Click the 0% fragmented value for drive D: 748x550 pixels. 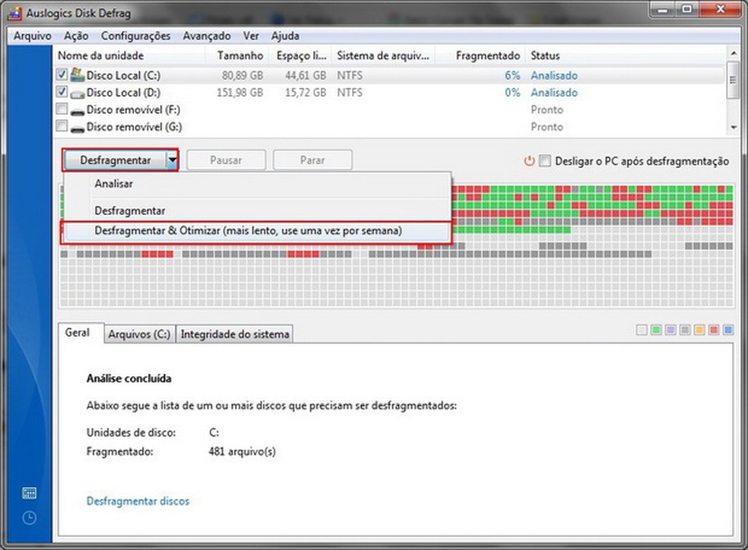point(512,93)
